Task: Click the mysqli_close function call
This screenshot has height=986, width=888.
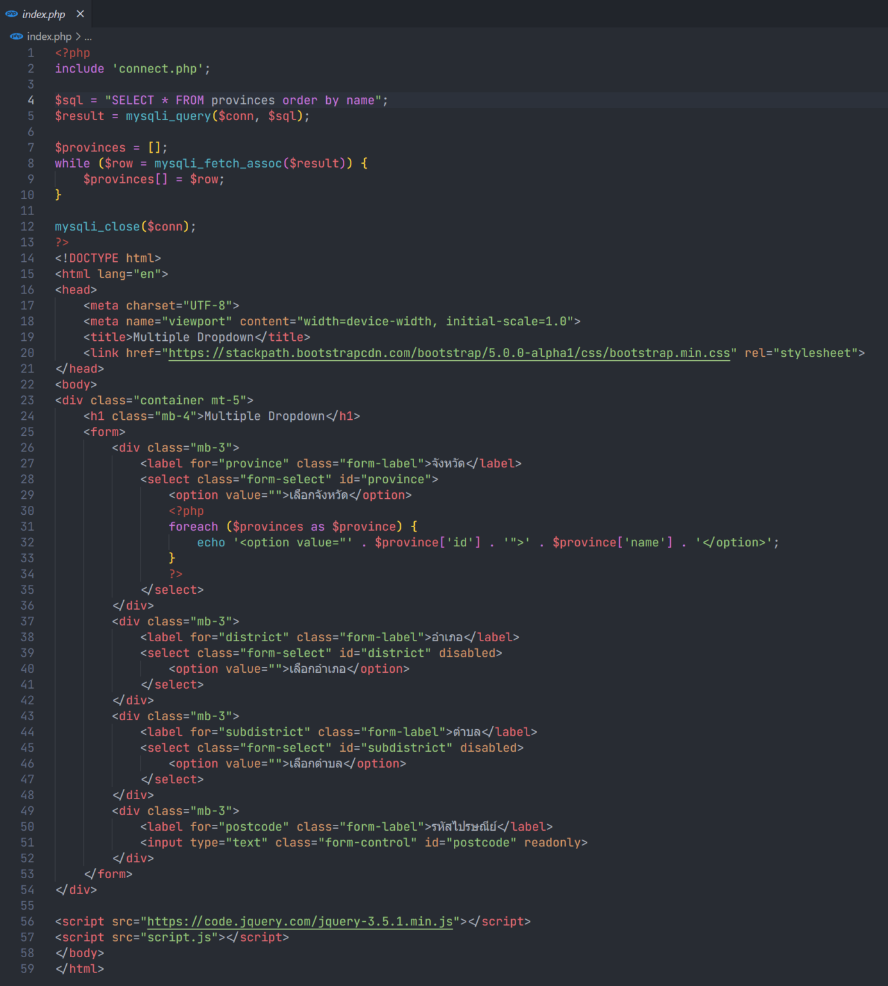Action: pyautogui.click(x=97, y=226)
